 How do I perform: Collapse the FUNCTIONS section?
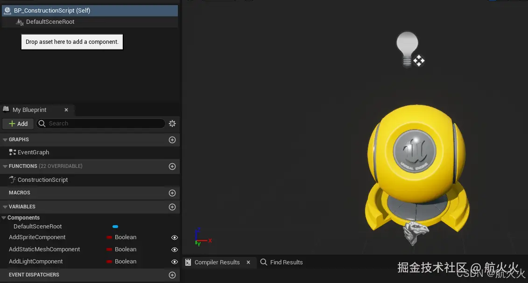(5, 166)
